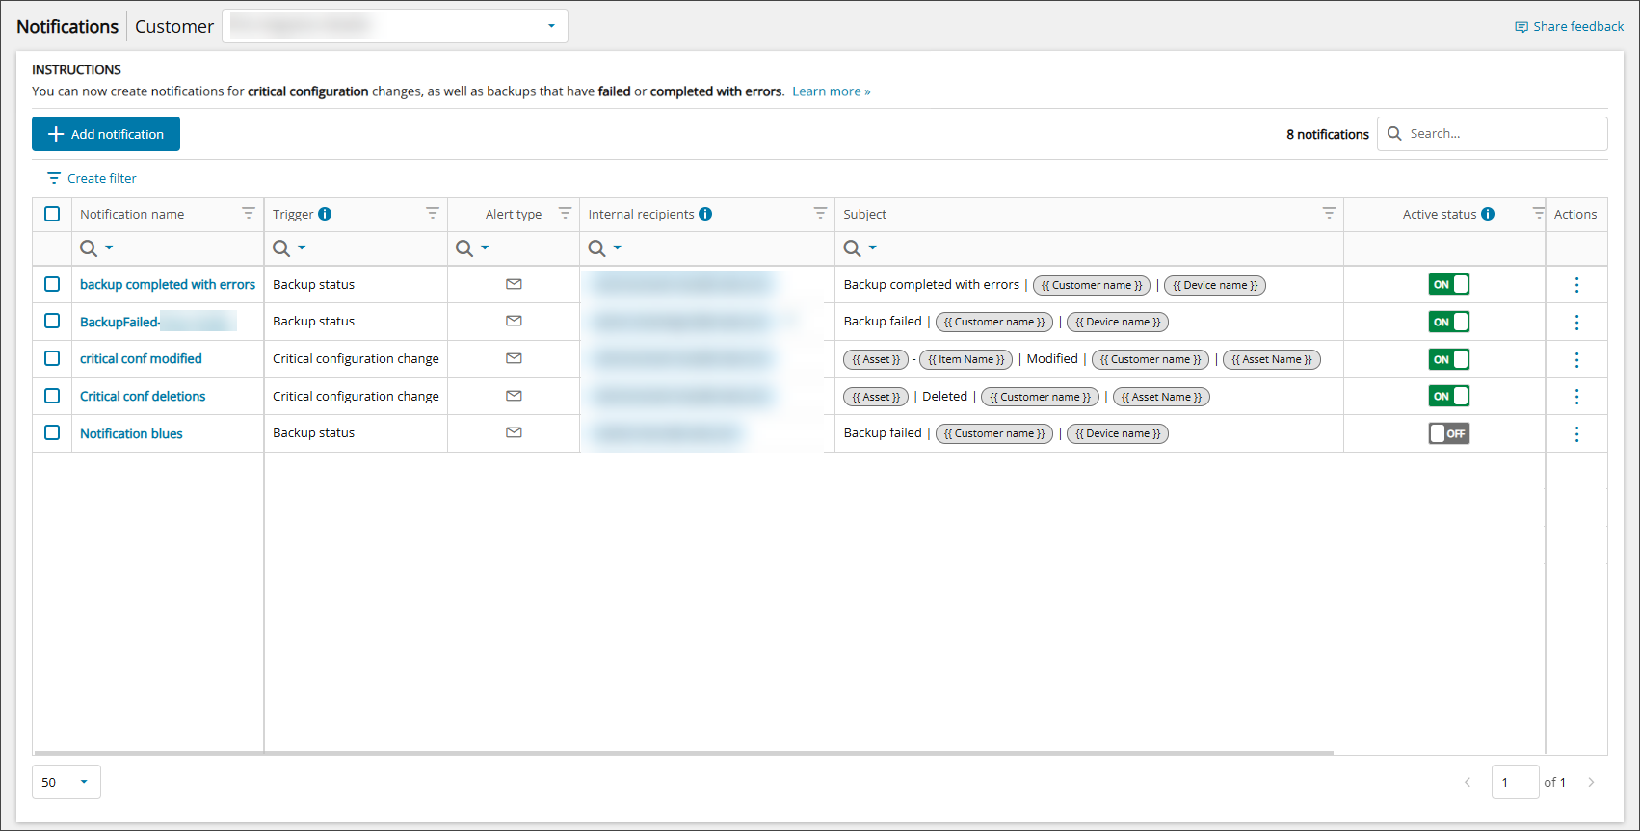Open Subject column filter menu icon
1640x831 pixels.
pyautogui.click(x=1329, y=213)
